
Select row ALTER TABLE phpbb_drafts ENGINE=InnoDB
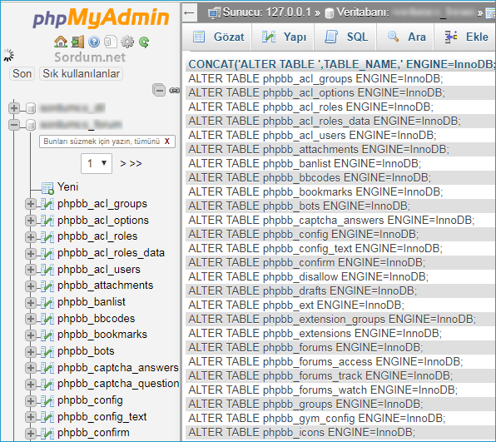click(340, 291)
